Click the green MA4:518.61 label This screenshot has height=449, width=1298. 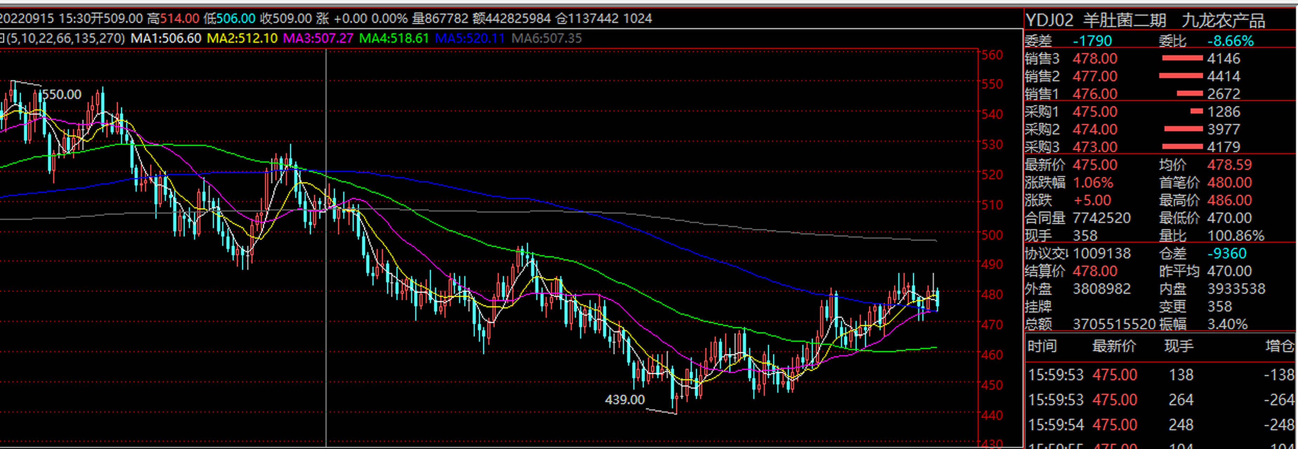click(394, 38)
